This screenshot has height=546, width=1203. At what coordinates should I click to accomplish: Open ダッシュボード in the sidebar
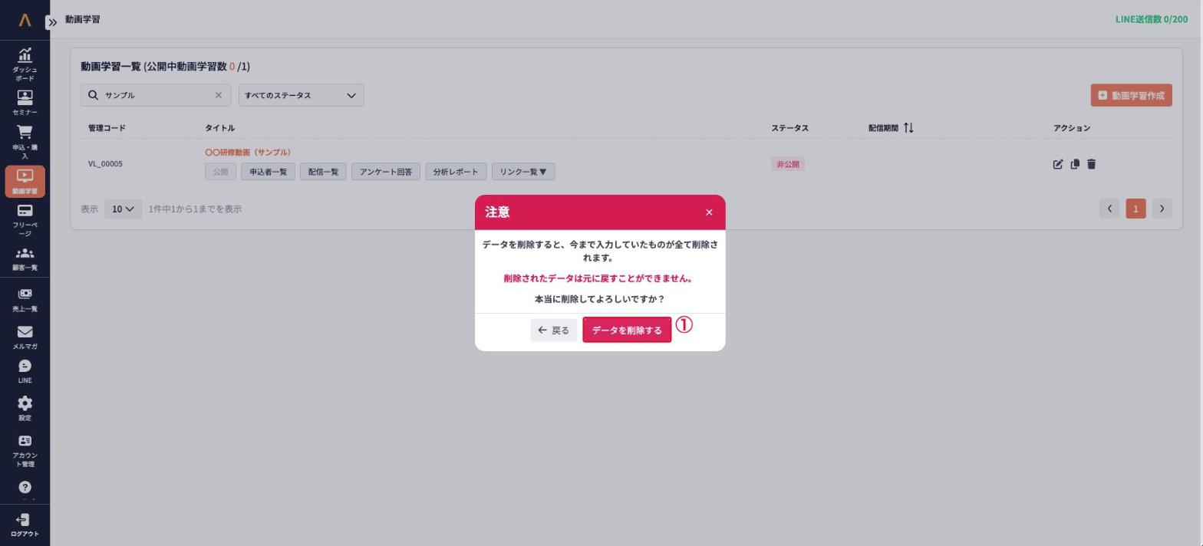[25, 64]
